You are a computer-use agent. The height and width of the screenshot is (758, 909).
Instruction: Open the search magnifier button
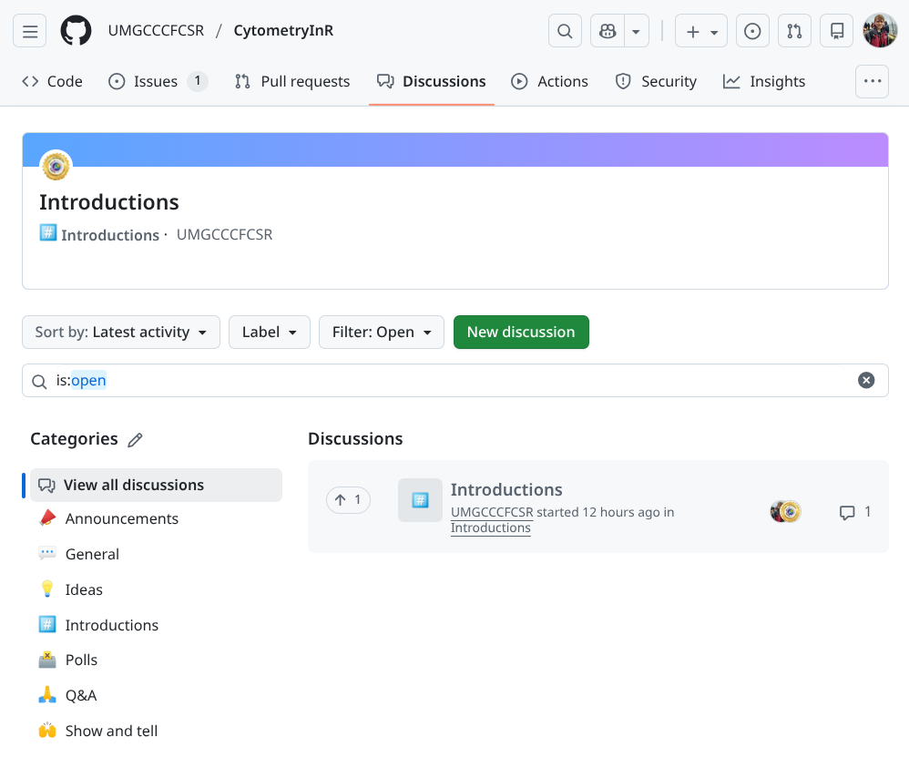[x=565, y=31]
